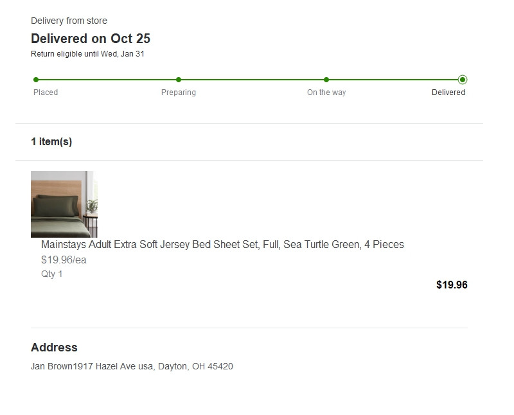Screen dimensions: 514x415
Task: Click the Address section heading
Action: click(54, 348)
